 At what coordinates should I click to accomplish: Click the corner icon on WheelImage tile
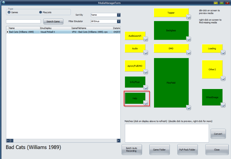click(223, 105)
